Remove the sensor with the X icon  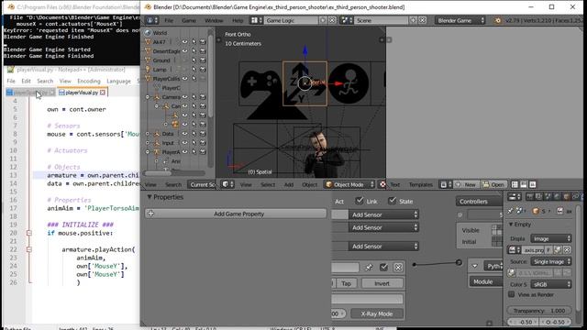tap(398, 267)
